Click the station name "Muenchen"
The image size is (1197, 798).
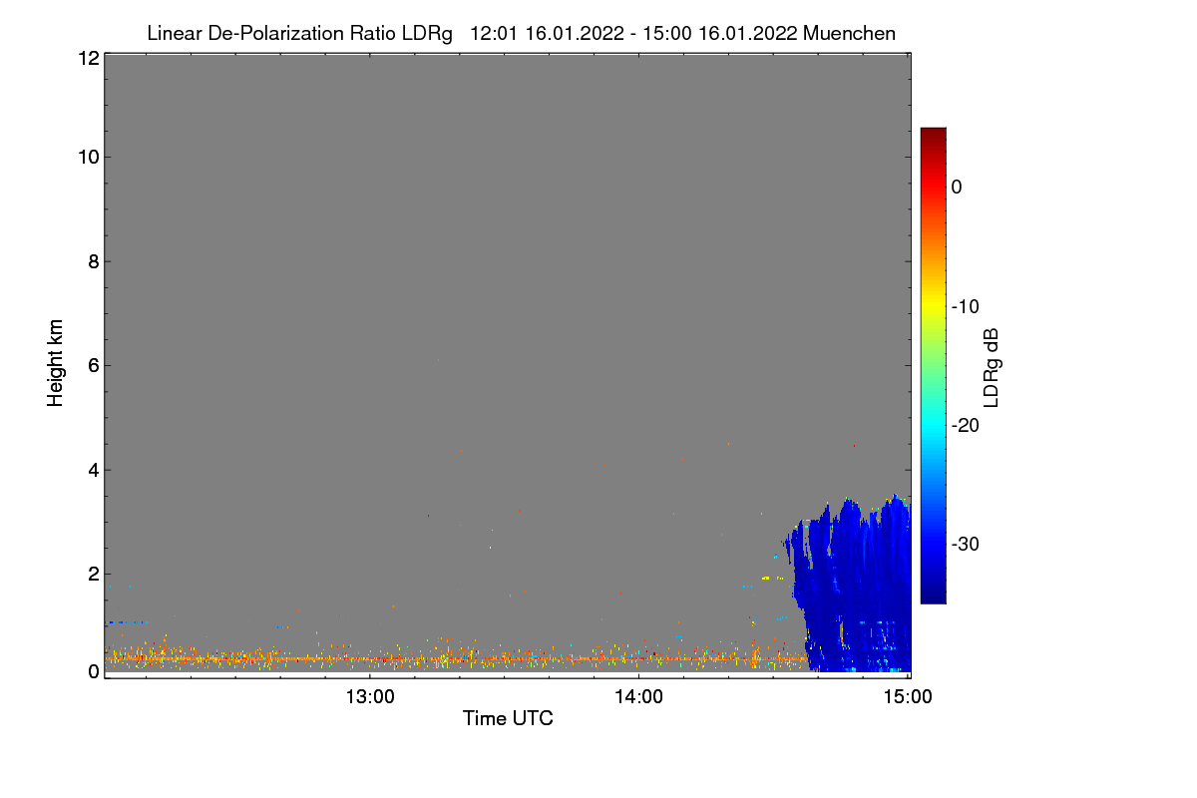click(849, 34)
